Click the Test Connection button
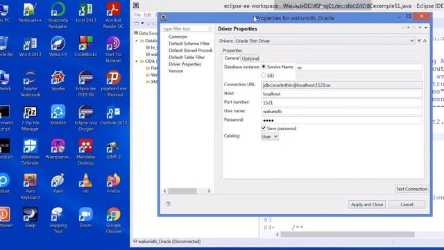The image size is (444, 250). 411,189
